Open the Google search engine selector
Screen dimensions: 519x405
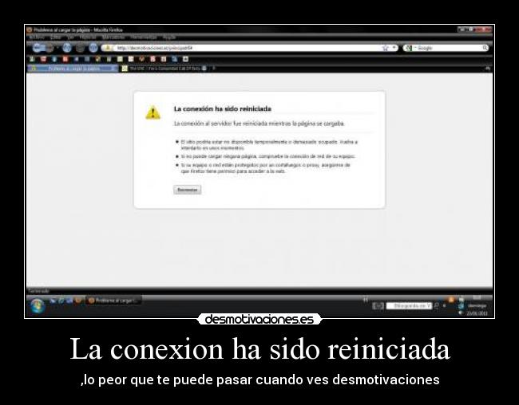[410, 48]
